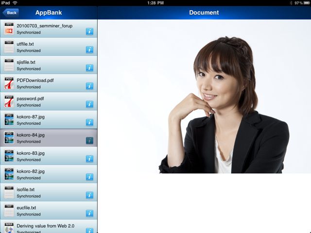
Task: Open info for Deriving value from Web 2.0
Action: tap(89, 231)
